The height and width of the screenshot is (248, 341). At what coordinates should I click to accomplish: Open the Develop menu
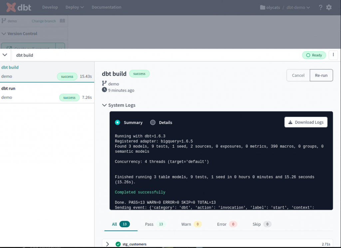click(x=50, y=7)
